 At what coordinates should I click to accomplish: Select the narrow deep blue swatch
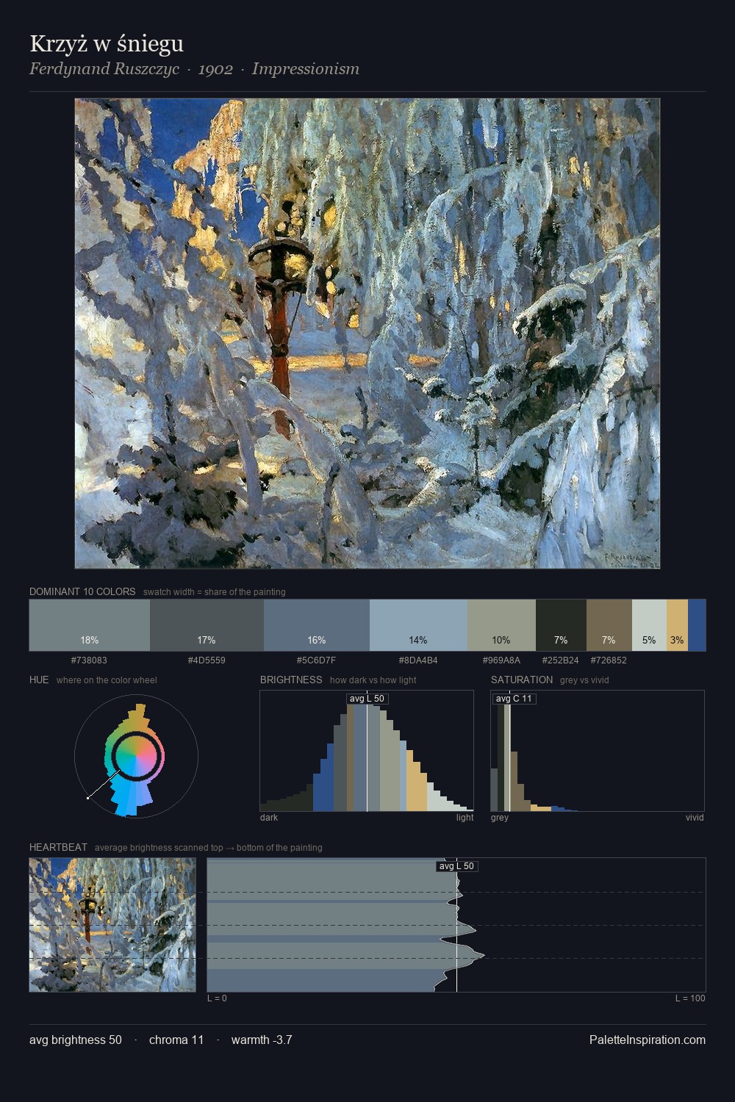pos(697,625)
